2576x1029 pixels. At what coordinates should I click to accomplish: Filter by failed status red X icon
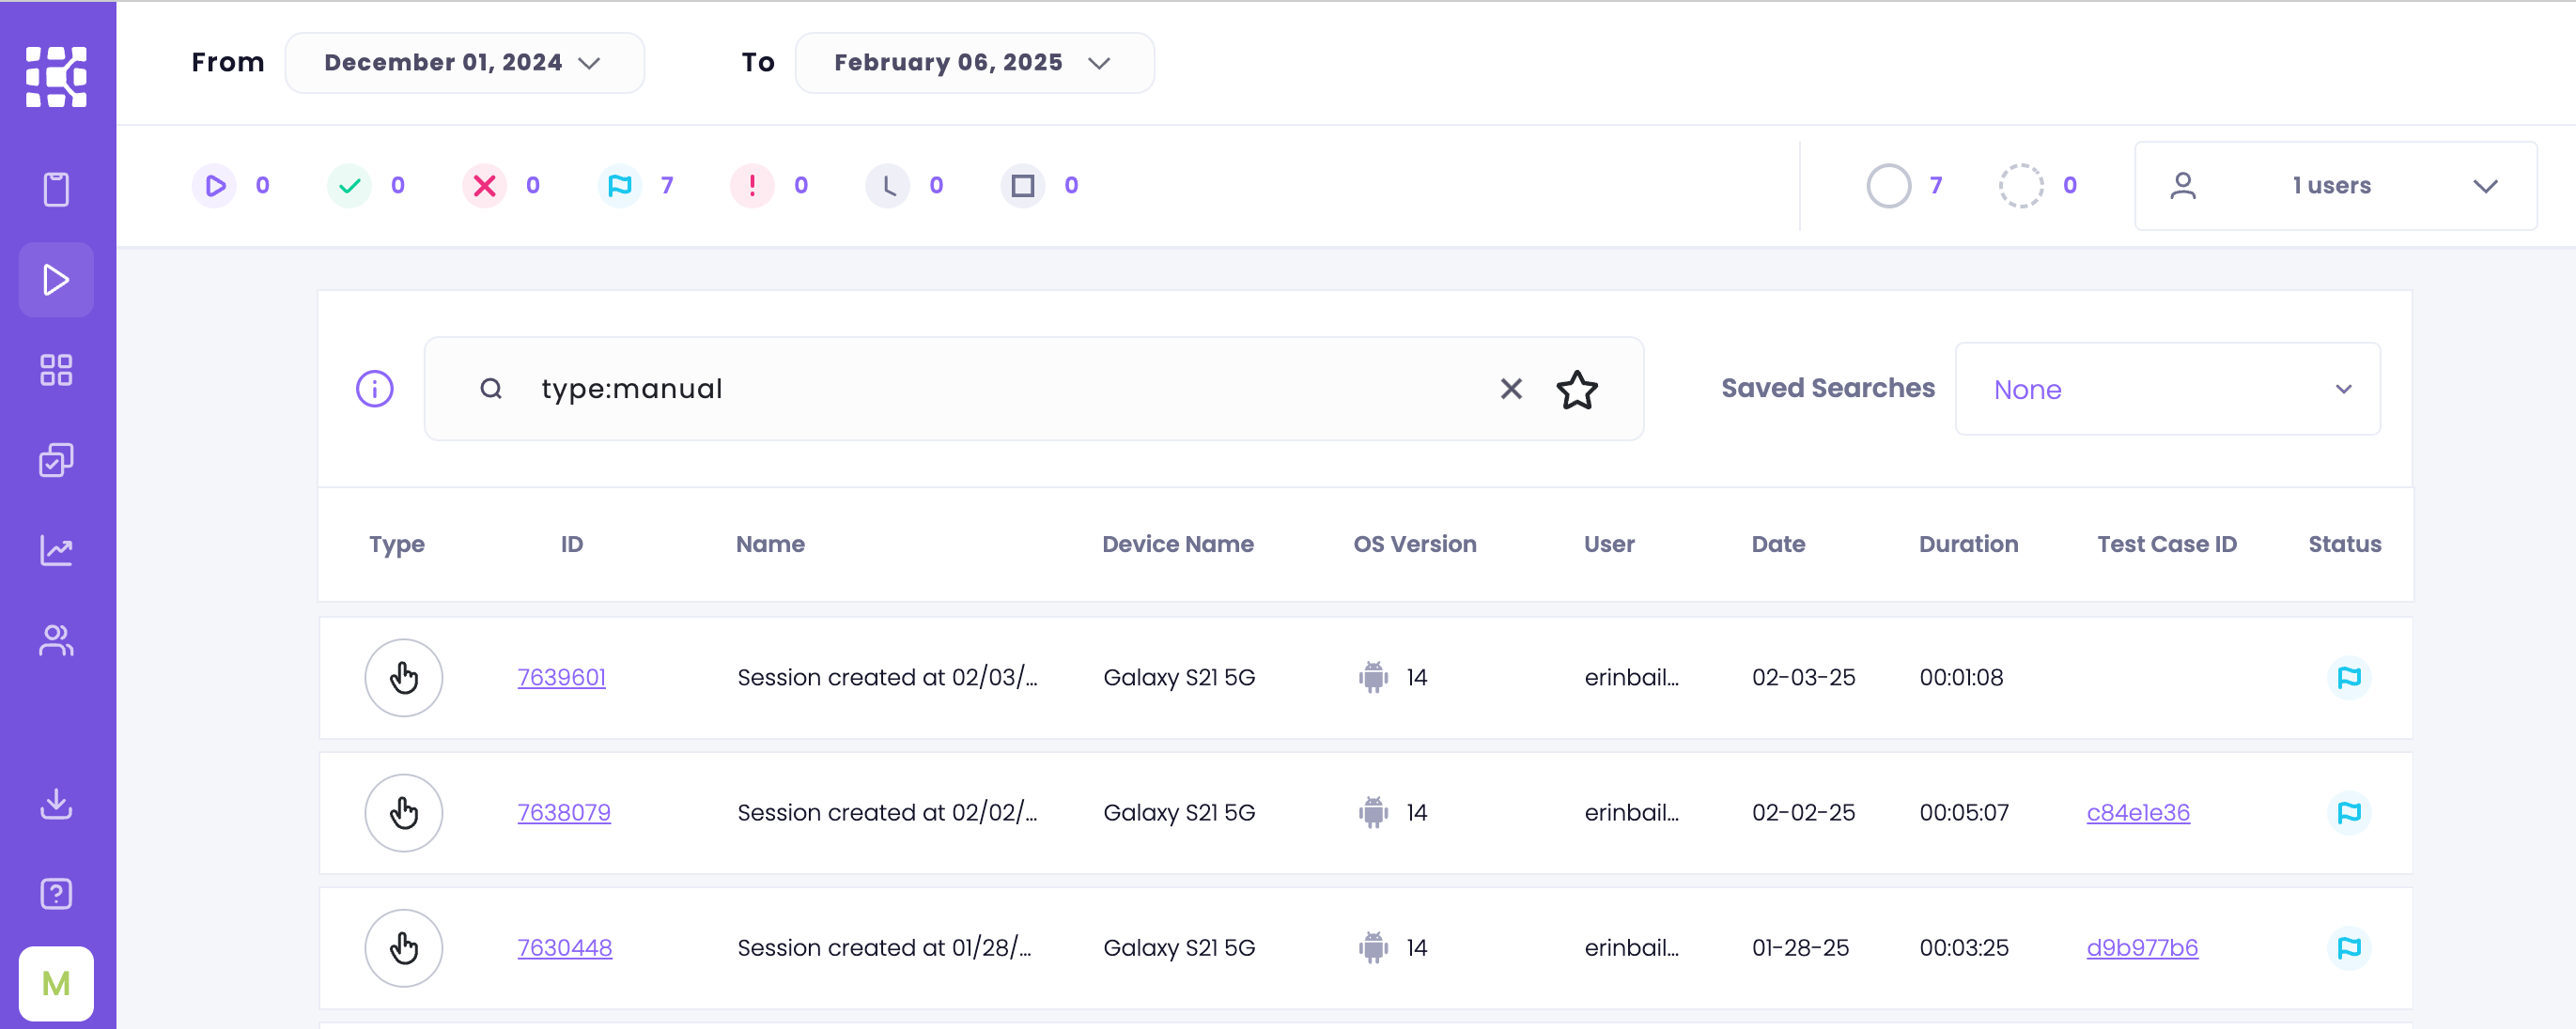tap(484, 186)
